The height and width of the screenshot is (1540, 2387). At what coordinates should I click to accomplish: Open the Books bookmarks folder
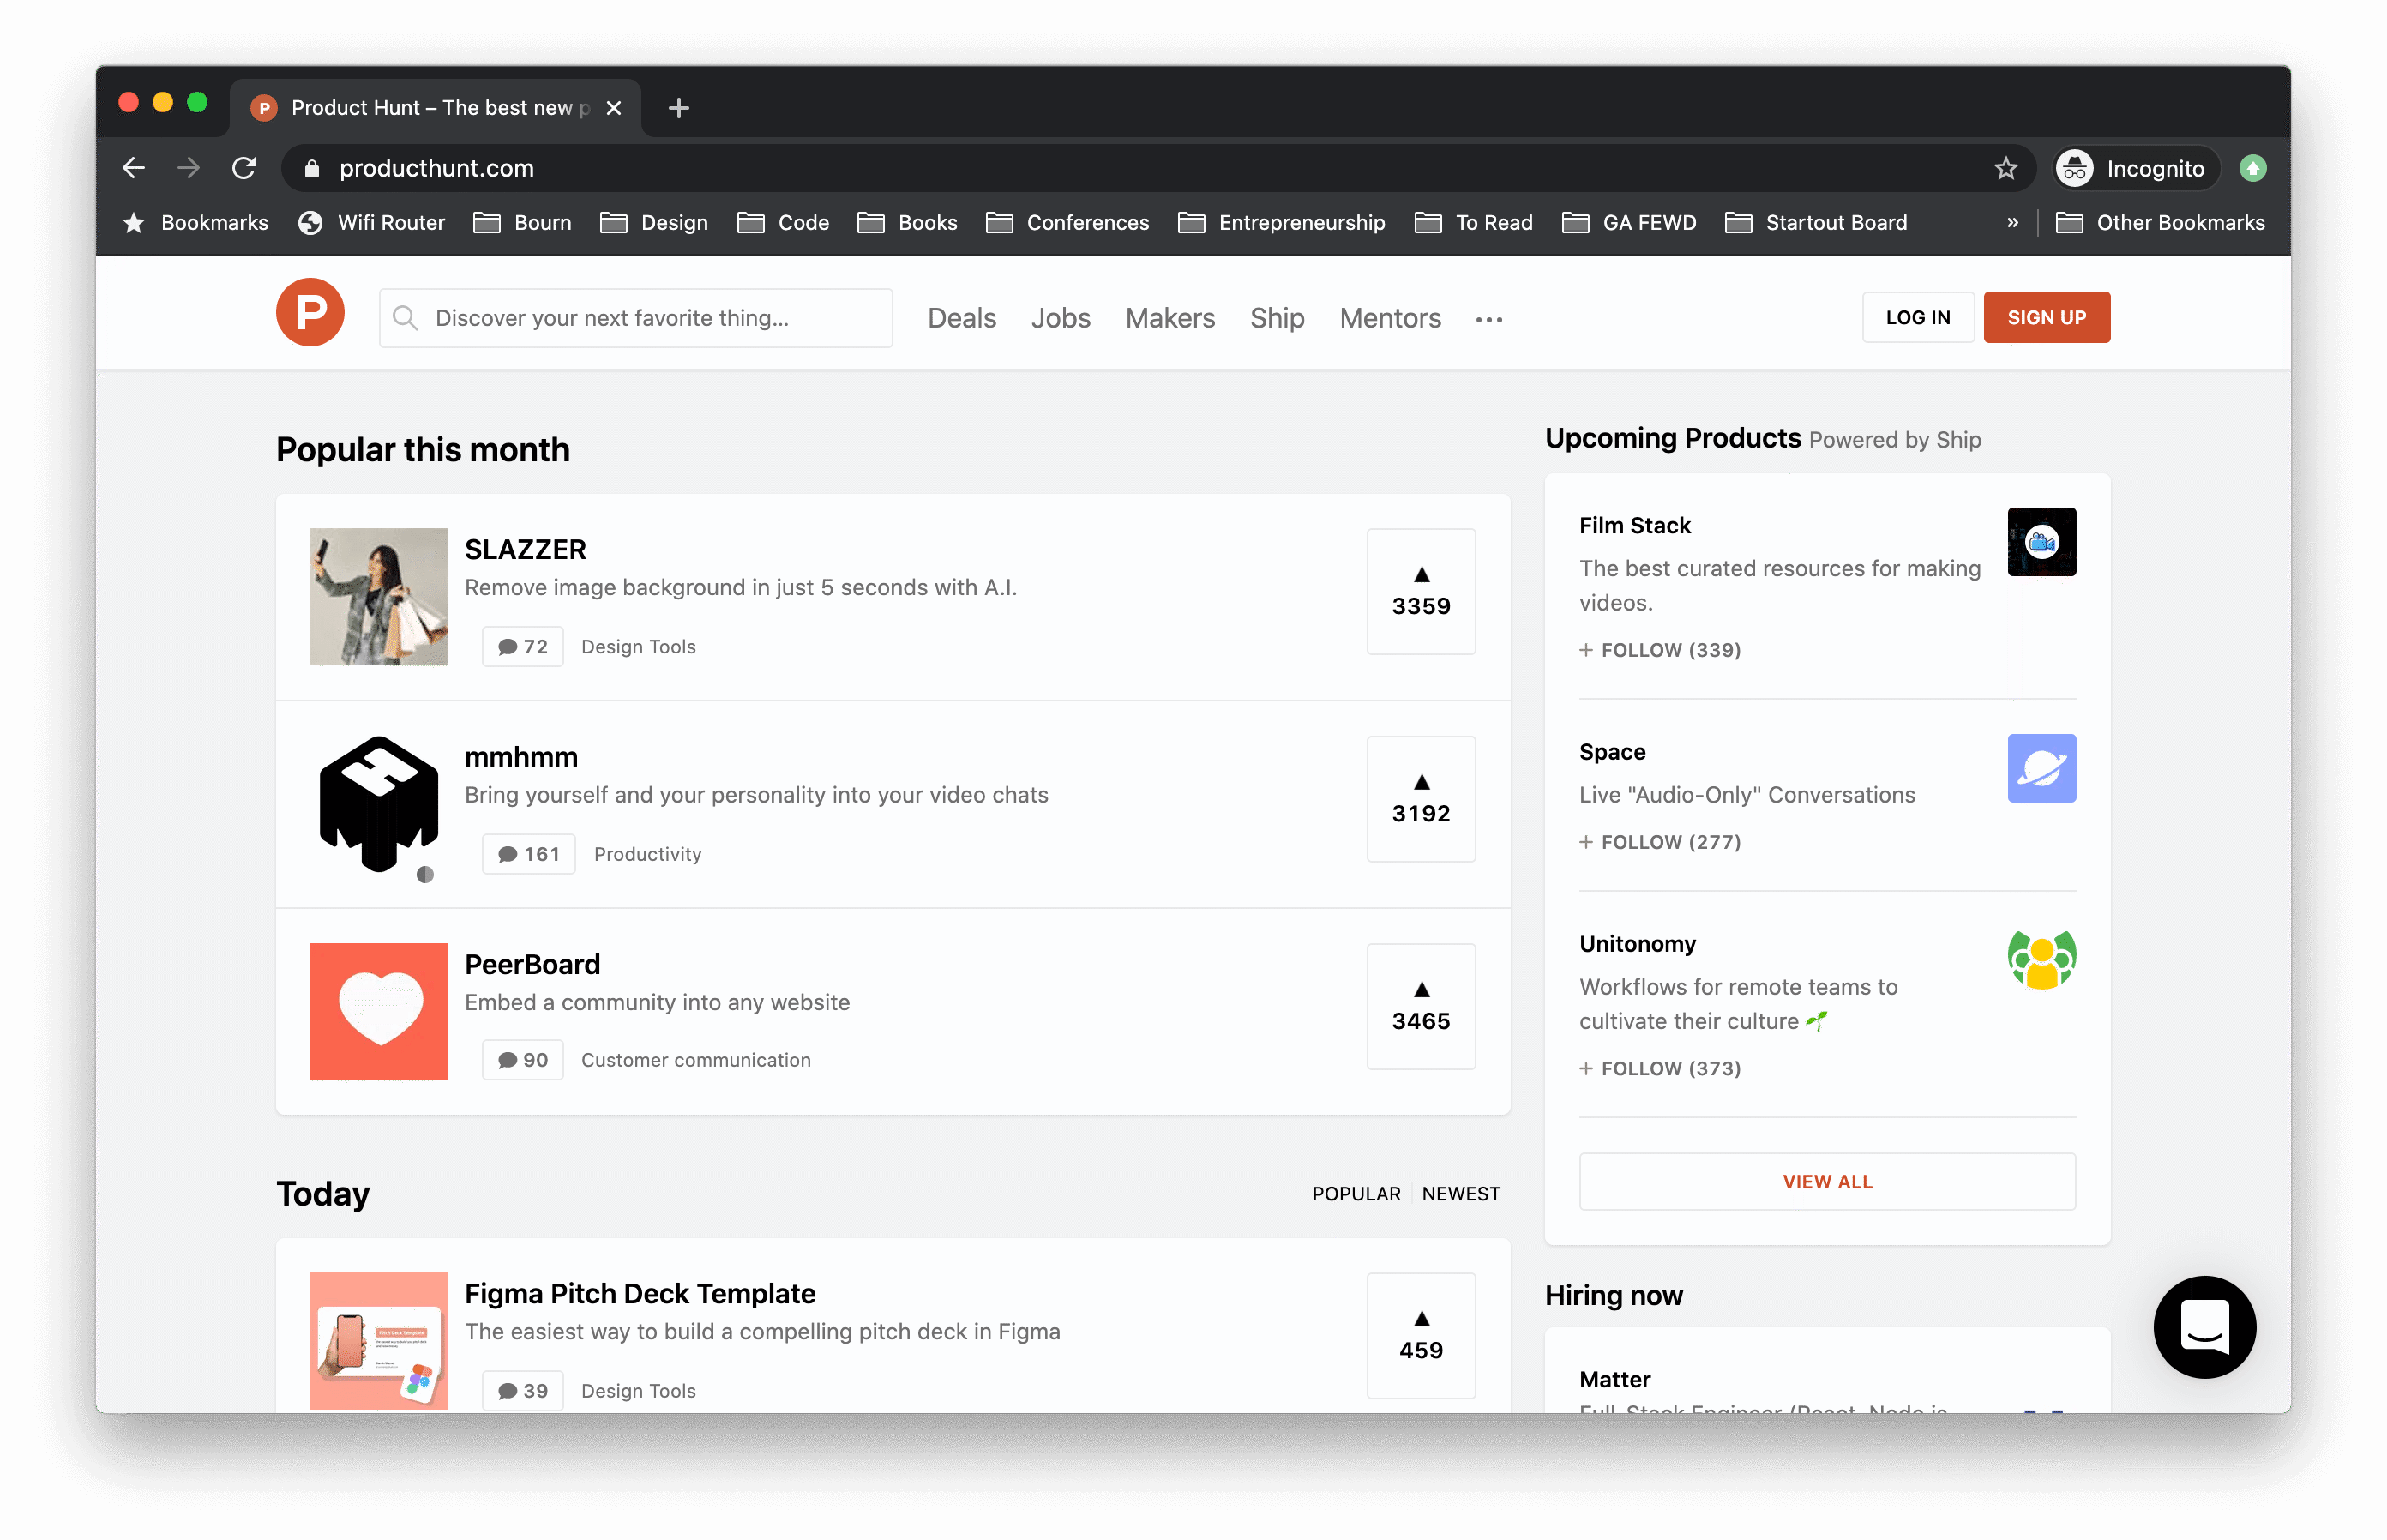click(x=907, y=222)
